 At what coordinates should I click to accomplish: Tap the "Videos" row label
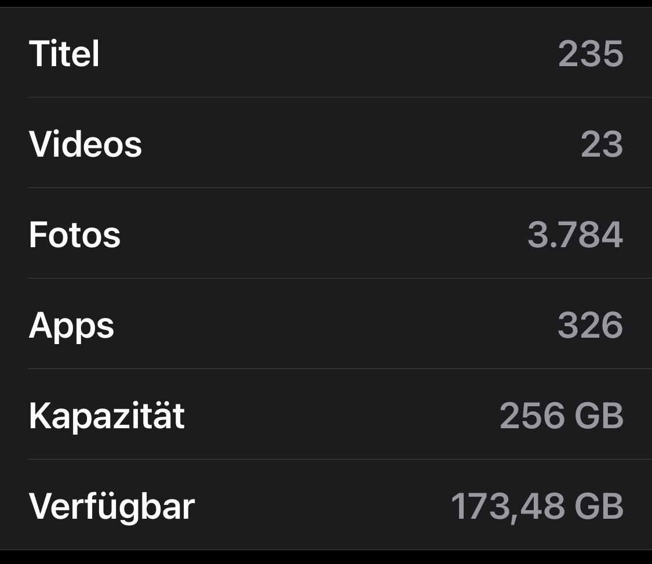(x=85, y=144)
